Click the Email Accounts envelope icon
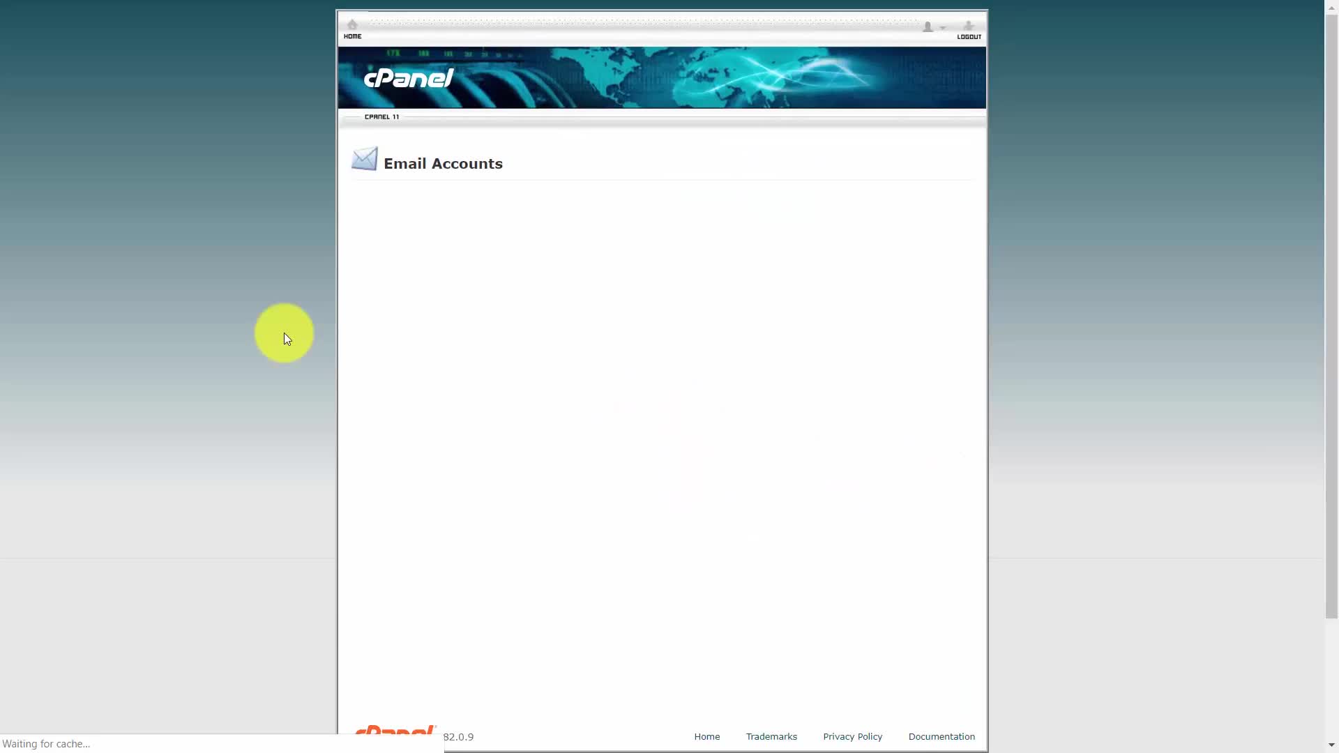The image size is (1339, 753). coord(364,159)
